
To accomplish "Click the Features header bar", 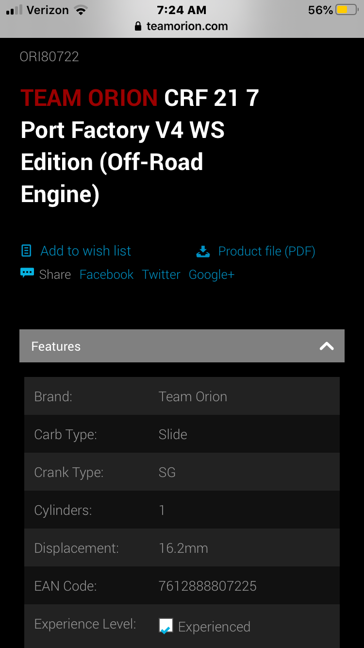I will coord(182,346).
